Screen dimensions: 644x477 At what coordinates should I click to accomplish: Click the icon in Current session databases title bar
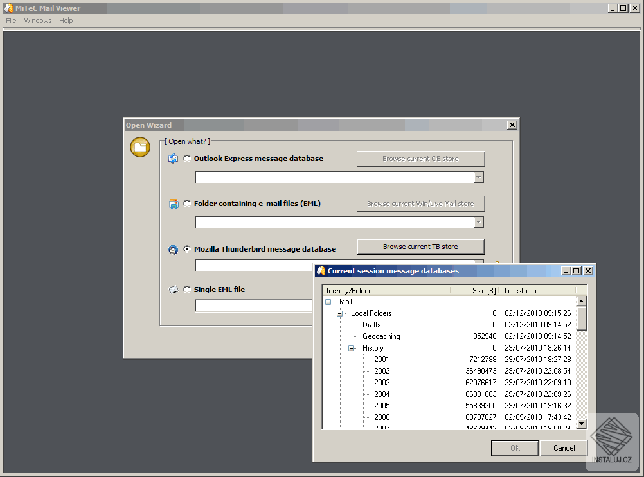click(319, 270)
